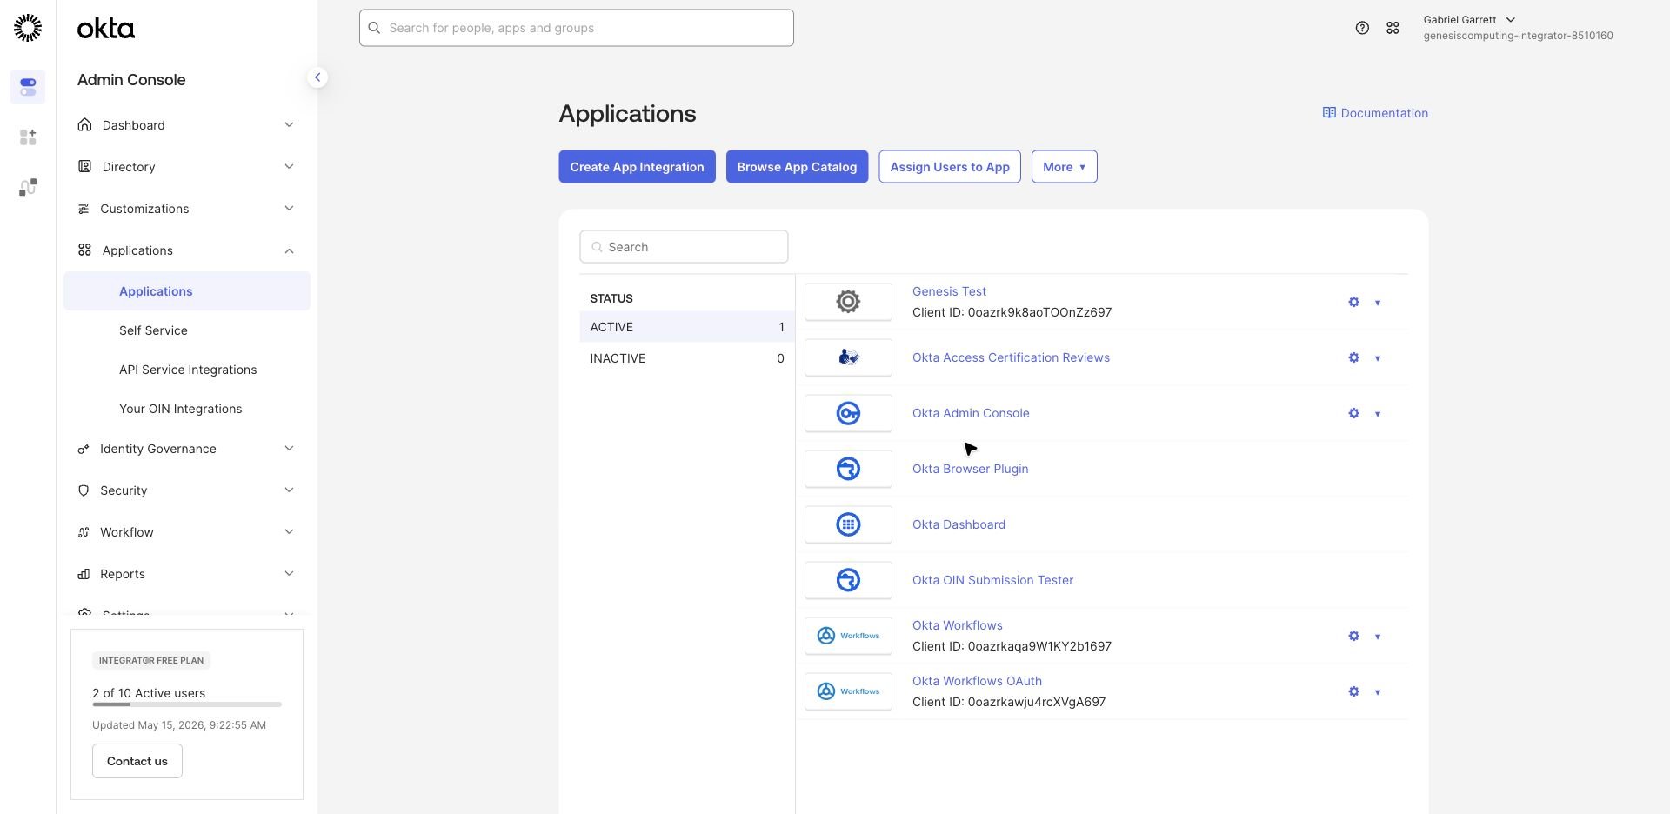
Task: Select the Admin Console toggle icon in left rail
Action: point(28,87)
